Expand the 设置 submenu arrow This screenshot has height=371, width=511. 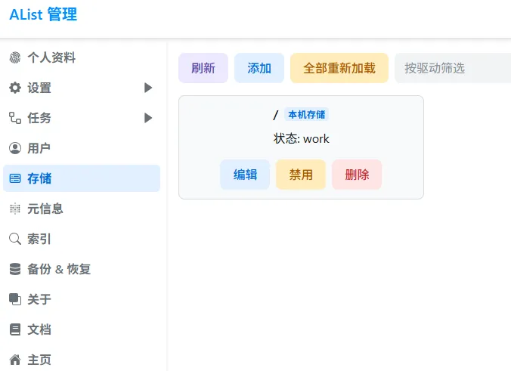tap(148, 88)
